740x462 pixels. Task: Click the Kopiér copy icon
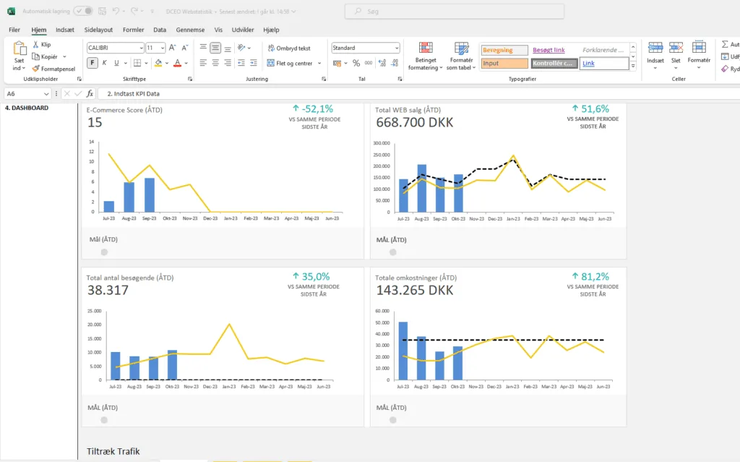(36, 56)
